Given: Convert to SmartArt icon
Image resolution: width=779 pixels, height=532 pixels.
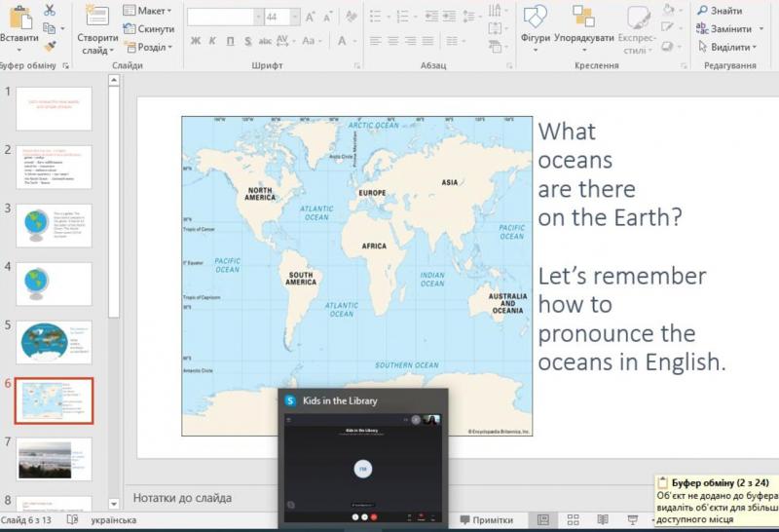Looking at the screenshot, I should 498,47.
